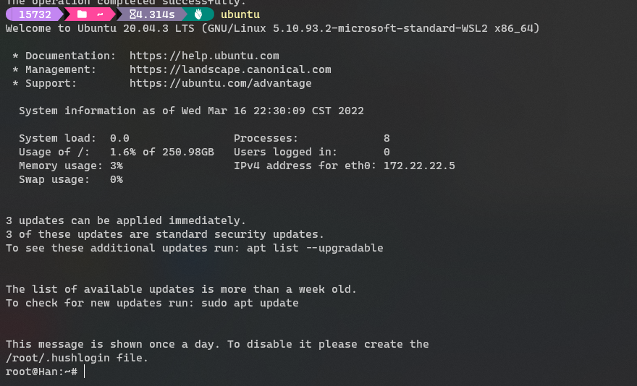Click the folder icon in the prompt
This screenshot has width=637, height=386.
point(82,14)
